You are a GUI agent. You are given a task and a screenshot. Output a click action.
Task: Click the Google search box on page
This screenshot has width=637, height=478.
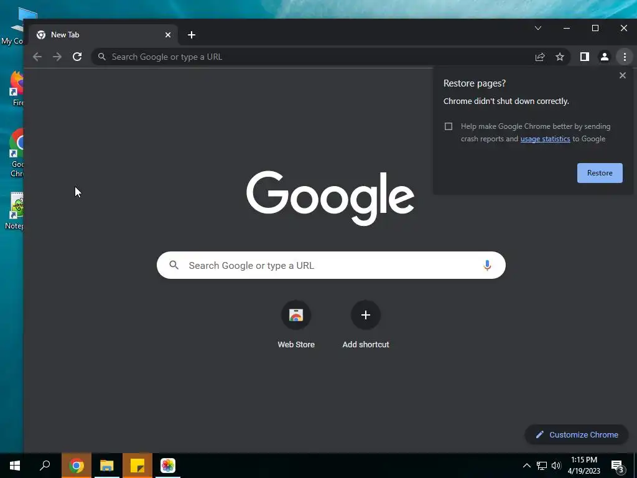(331, 265)
